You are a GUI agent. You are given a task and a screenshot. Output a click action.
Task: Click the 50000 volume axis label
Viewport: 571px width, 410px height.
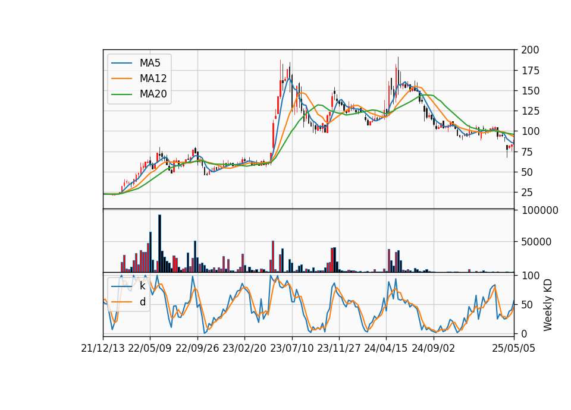coord(536,242)
